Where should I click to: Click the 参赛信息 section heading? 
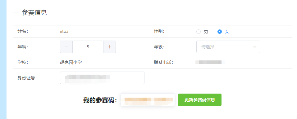(x=34, y=12)
